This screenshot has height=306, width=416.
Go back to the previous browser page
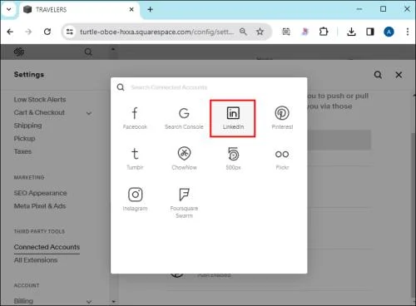point(10,32)
